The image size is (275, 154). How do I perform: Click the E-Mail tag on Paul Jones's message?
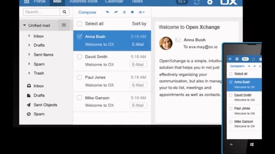coord(138,85)
